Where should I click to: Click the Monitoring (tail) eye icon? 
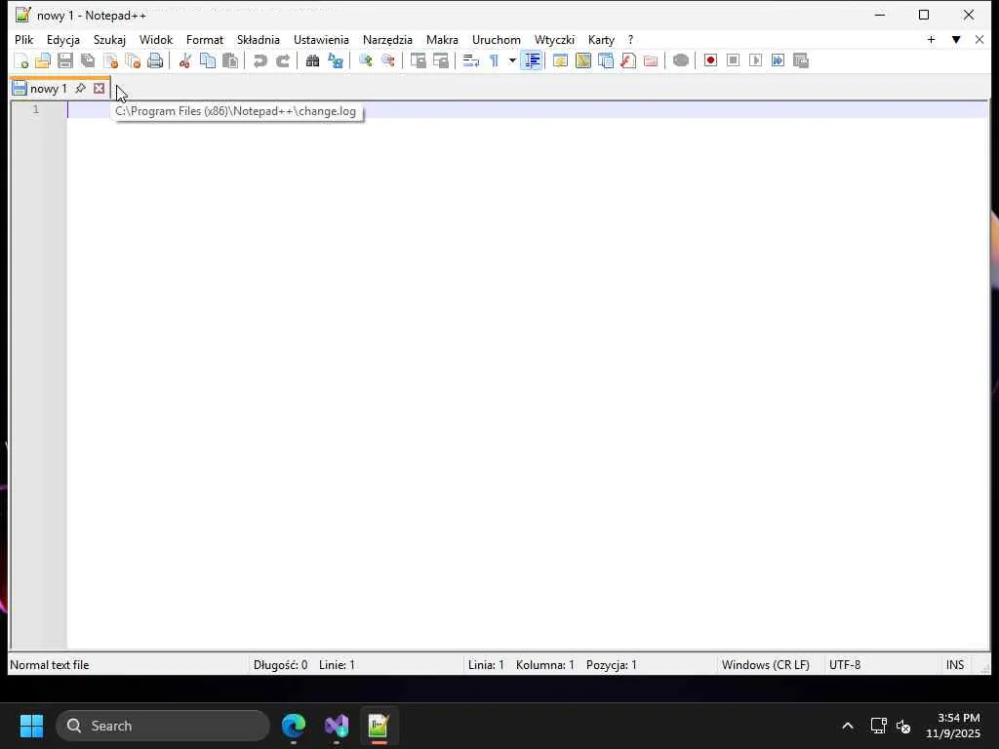[x=680, y=61]
